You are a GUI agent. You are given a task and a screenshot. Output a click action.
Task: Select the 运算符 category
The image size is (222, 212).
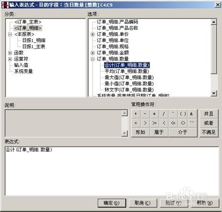click(21, 59)
